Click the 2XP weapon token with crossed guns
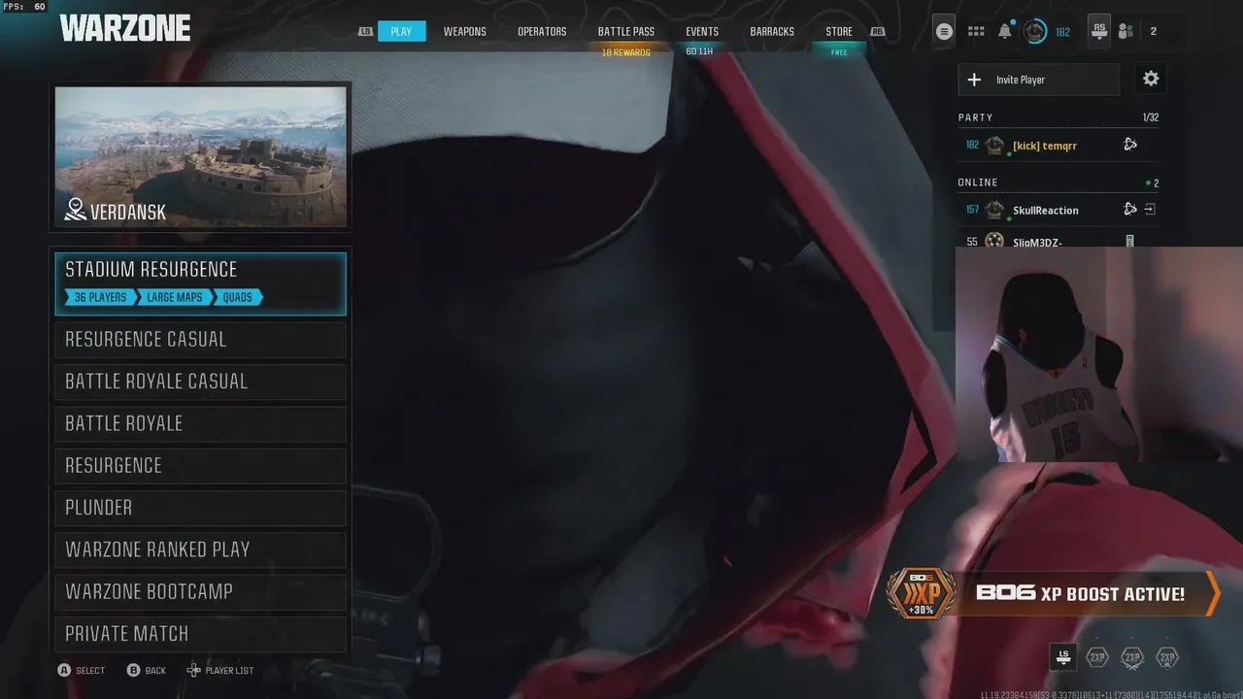The image size is (1243, 699). pyautogui.click(x=1132, y=657)
